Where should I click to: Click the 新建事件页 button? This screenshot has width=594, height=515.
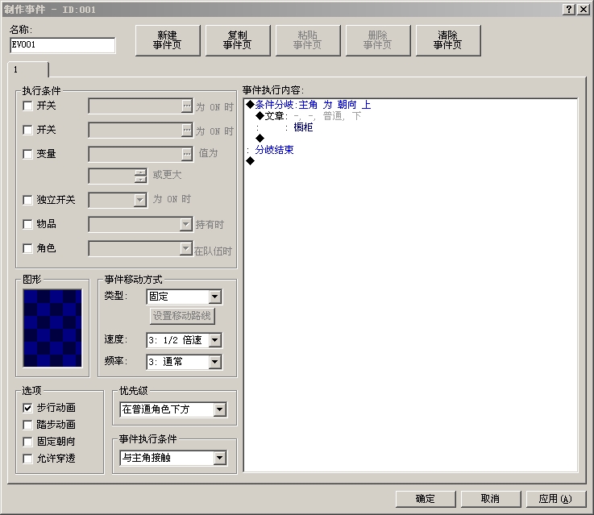[168, 40]
